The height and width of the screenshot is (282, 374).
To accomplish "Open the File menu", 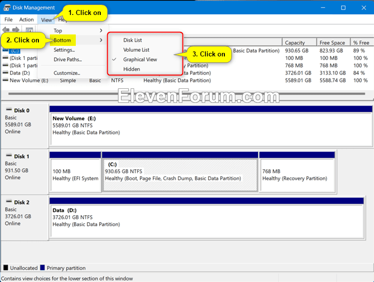I will [8, 19].
